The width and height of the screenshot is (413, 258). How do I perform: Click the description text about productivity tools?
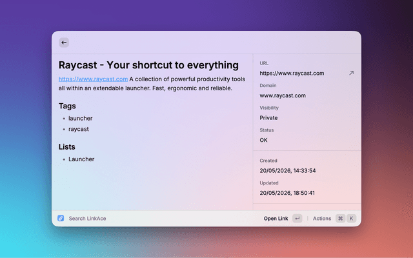(x=152, y=83)
